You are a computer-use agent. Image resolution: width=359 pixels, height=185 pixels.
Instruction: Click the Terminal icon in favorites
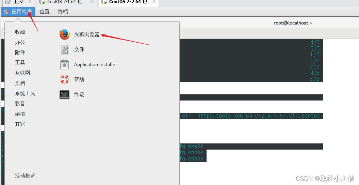(65, 94)
